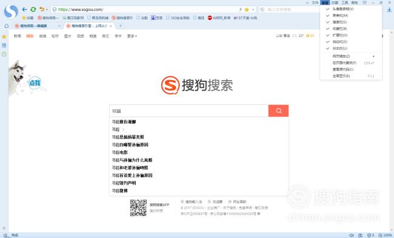Click the QR code image

[x=138, y=208]
